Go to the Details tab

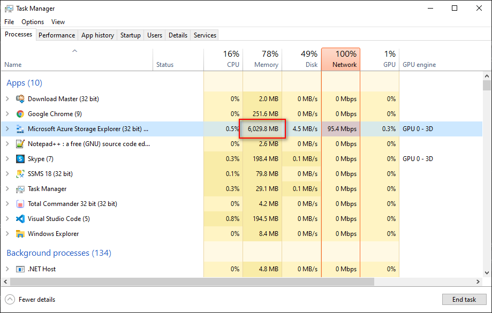point(178,35)
